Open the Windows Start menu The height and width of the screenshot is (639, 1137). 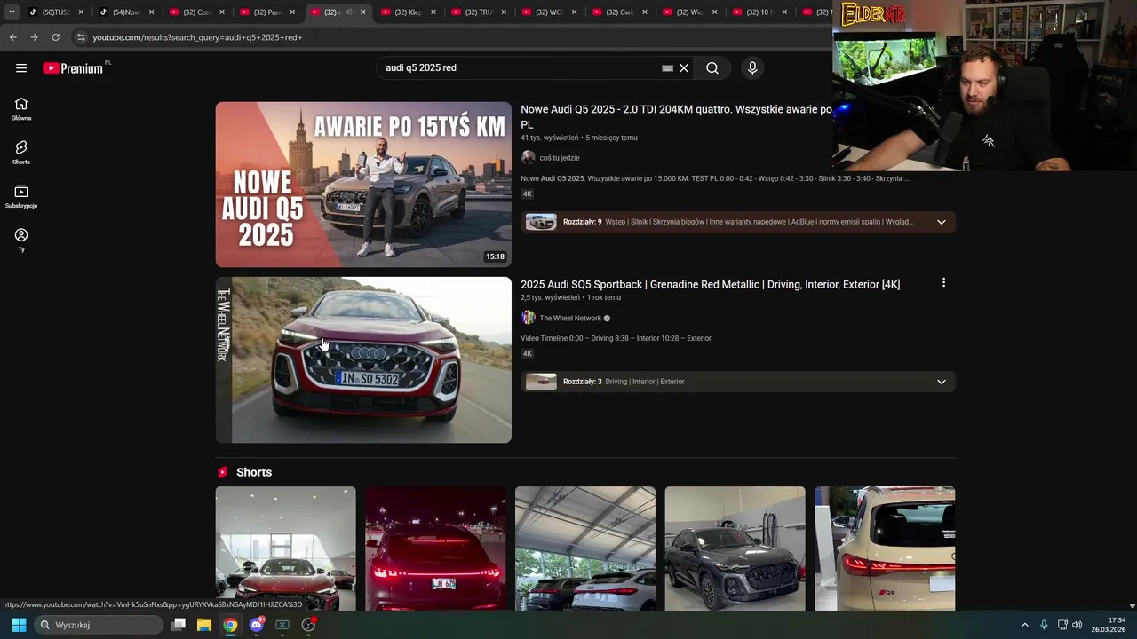(19, 625)
